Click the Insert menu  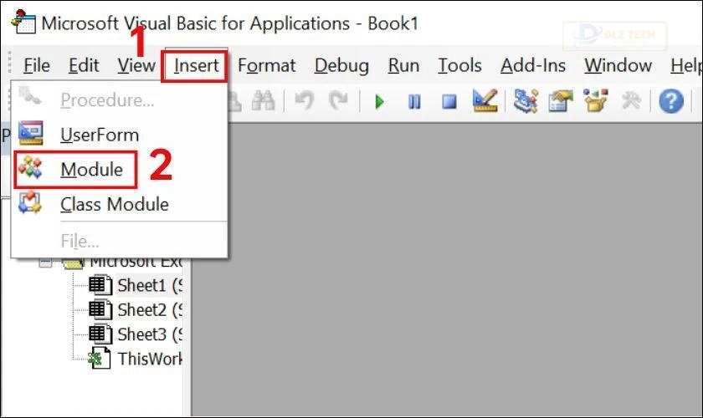pos(196,66)
